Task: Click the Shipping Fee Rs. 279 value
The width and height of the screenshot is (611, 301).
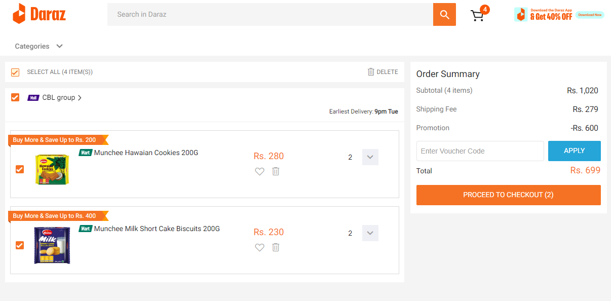Action: tap(585, 109)
